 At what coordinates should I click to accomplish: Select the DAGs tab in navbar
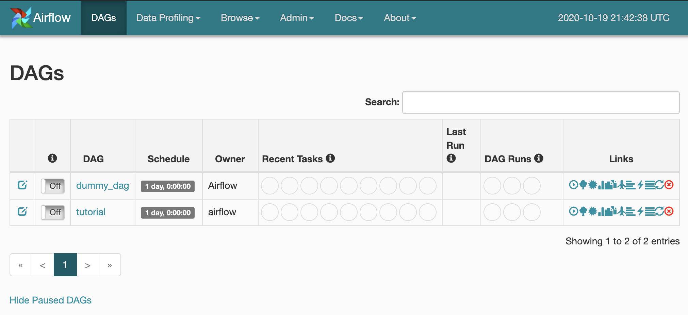(103, 18)
